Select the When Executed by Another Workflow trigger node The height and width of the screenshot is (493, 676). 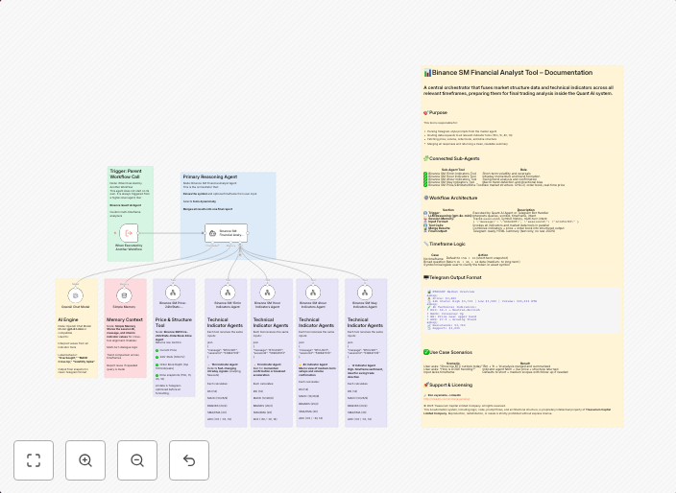129,231
